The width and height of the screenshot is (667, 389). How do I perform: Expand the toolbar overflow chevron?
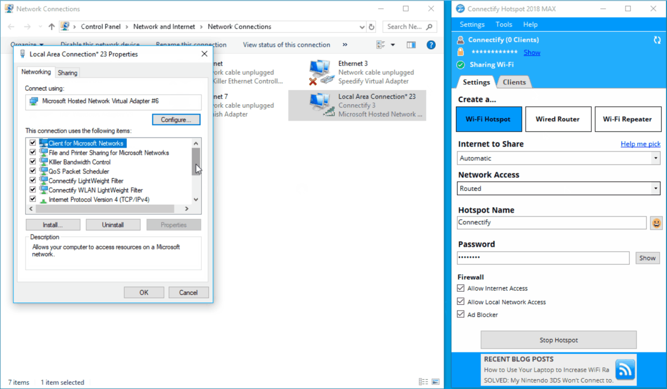click(x=345, y=45)
